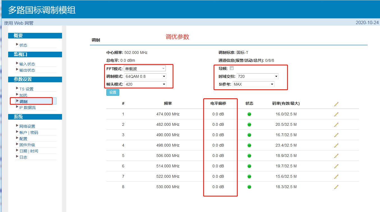Click pencil icon for channel 6
Image resolution: width=380 pixels, height=212 pixels.
coord(336,166)
